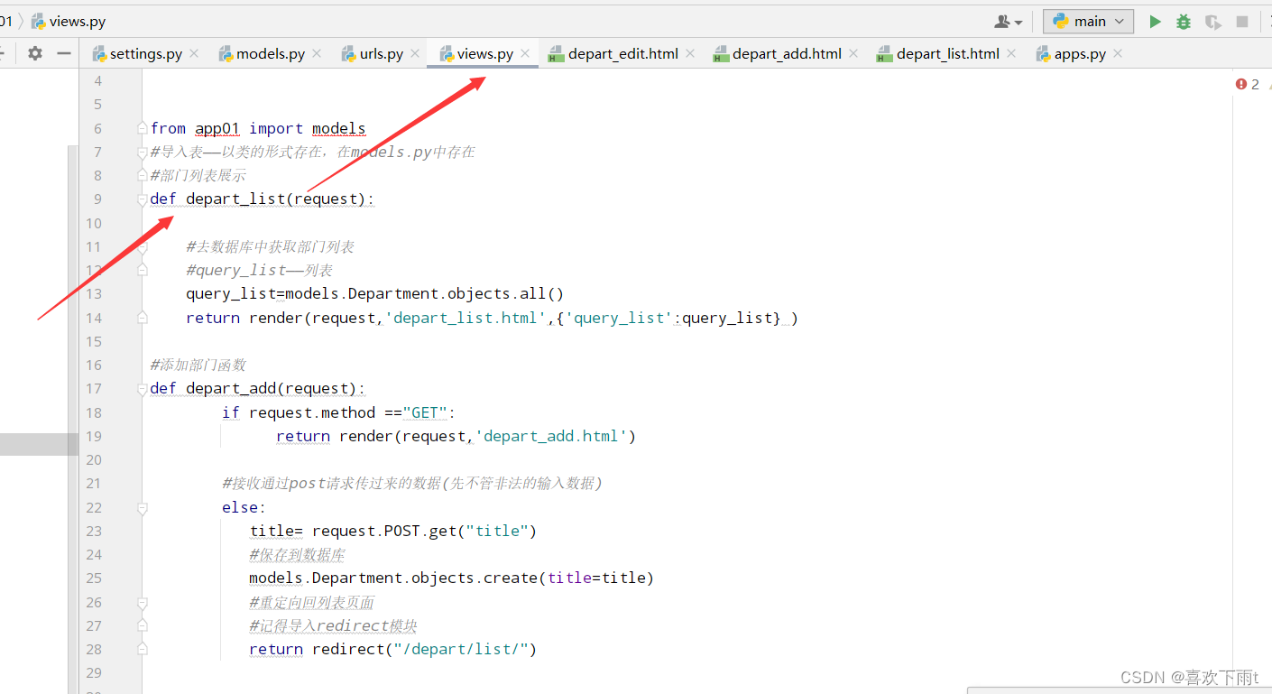Click the comment #添加部门函数 on line 16
The image size is (1272, 694).
coord(198,365)
